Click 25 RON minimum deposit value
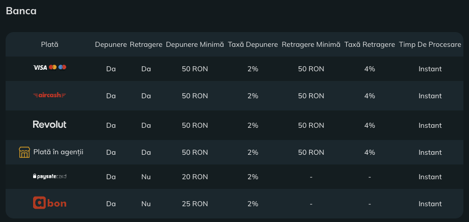The height and width of the screenshot is (222, 469). pyautogui.click(x=195, y=204)
